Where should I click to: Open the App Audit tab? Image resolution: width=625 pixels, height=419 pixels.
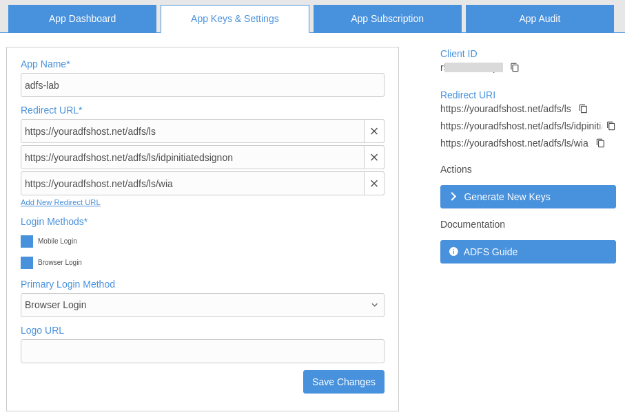pyautogui.click(x=539, y=19)
